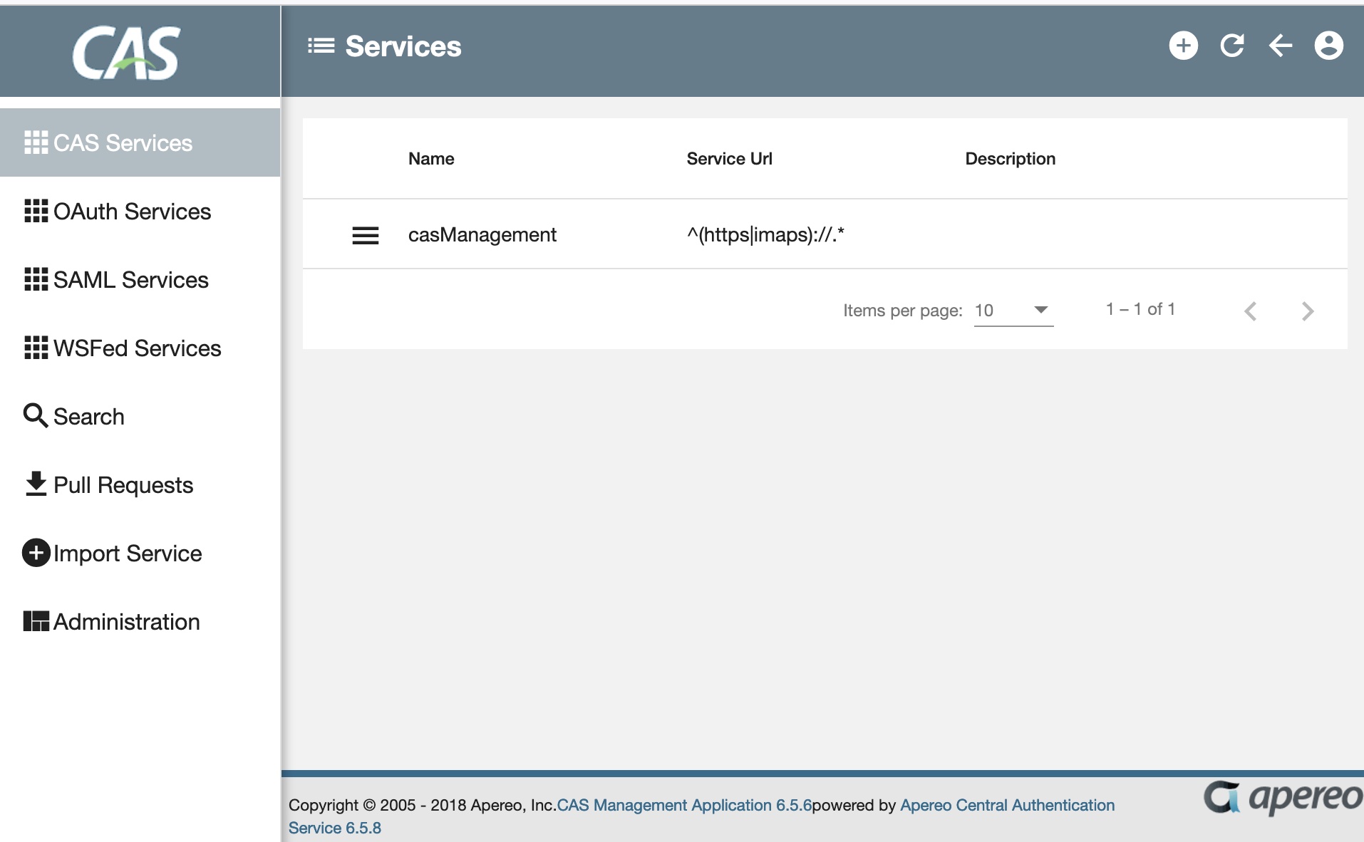This screenshot has width=1364, height=842.
Task: Click the 1 – 1 of 1 range label
Action: [1140, 309]
